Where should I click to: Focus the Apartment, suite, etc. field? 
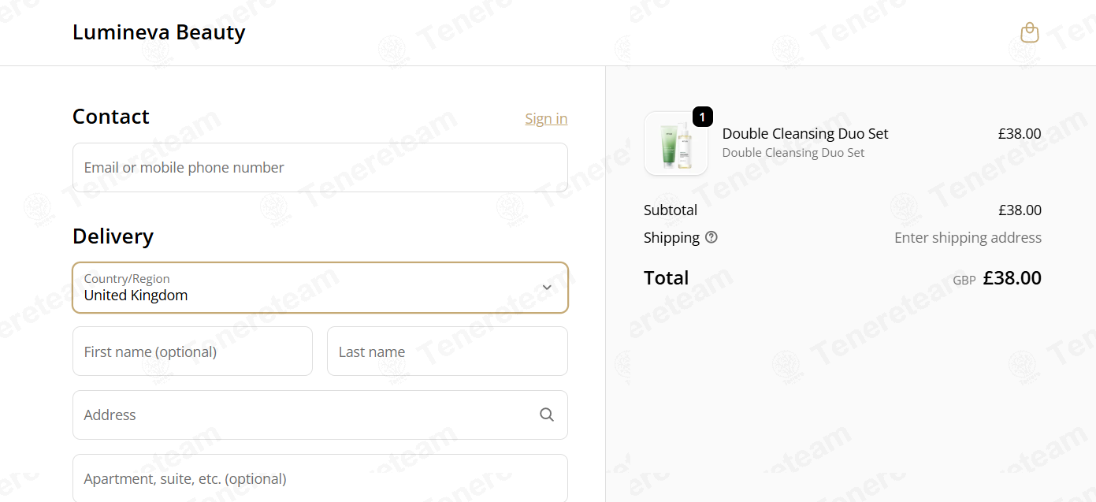coord(320,478)
